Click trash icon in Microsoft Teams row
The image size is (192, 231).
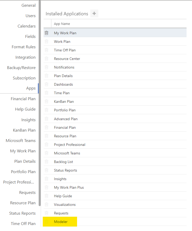[46, 153]
